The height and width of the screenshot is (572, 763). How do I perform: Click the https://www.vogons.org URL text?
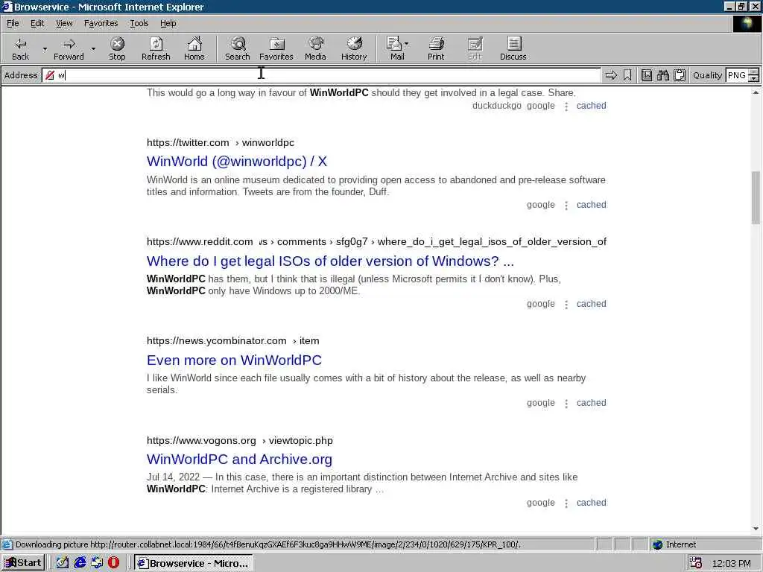[x=201, y=440]
